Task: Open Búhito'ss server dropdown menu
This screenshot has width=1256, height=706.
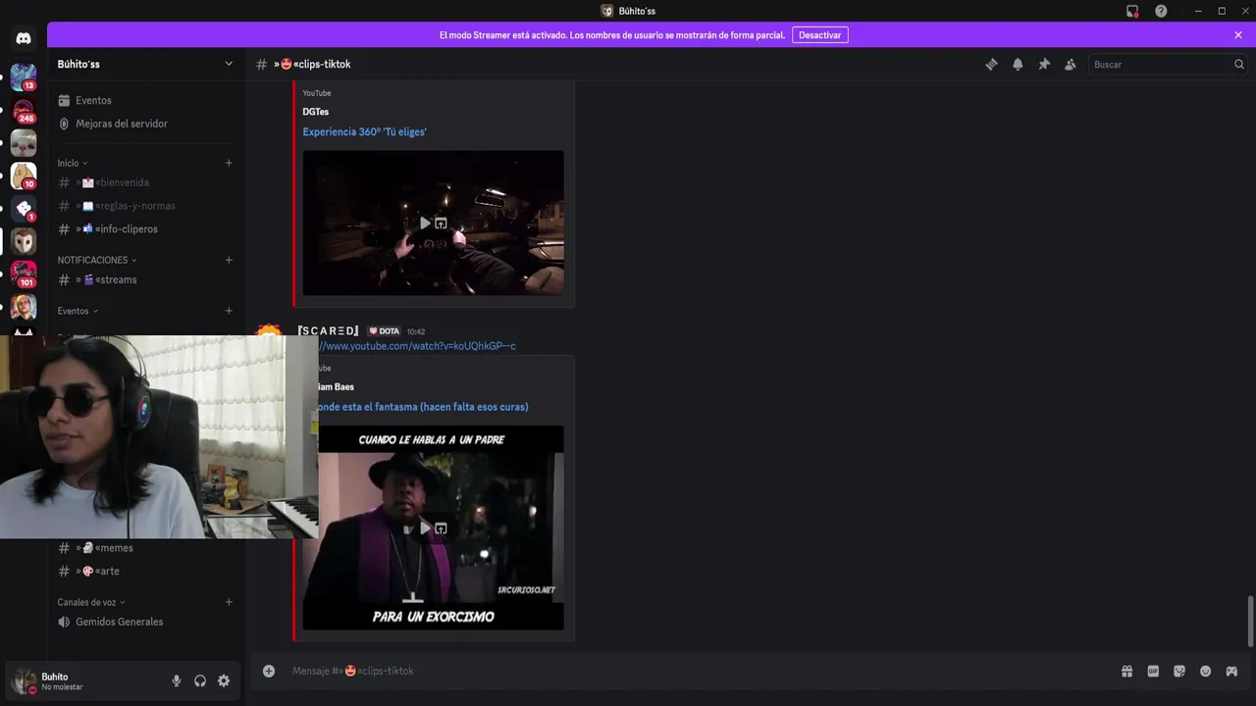Action: click(145, 64)
